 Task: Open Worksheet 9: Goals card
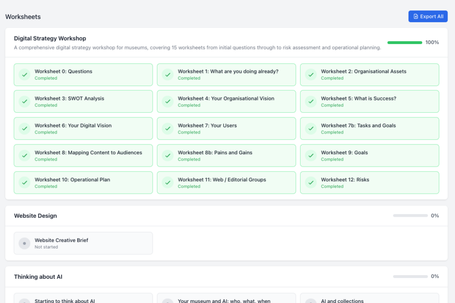(369, 156)
